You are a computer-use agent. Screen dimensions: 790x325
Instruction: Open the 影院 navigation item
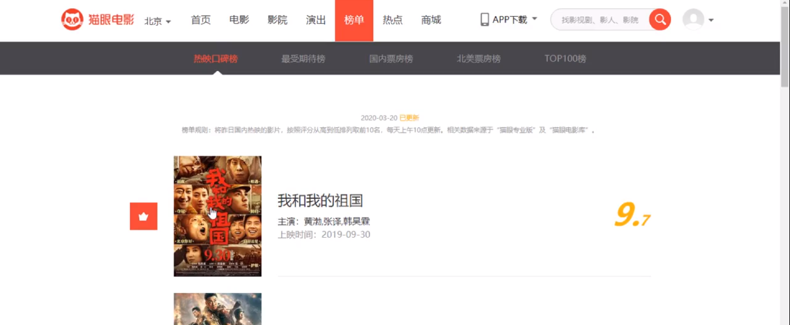(278, 20)
